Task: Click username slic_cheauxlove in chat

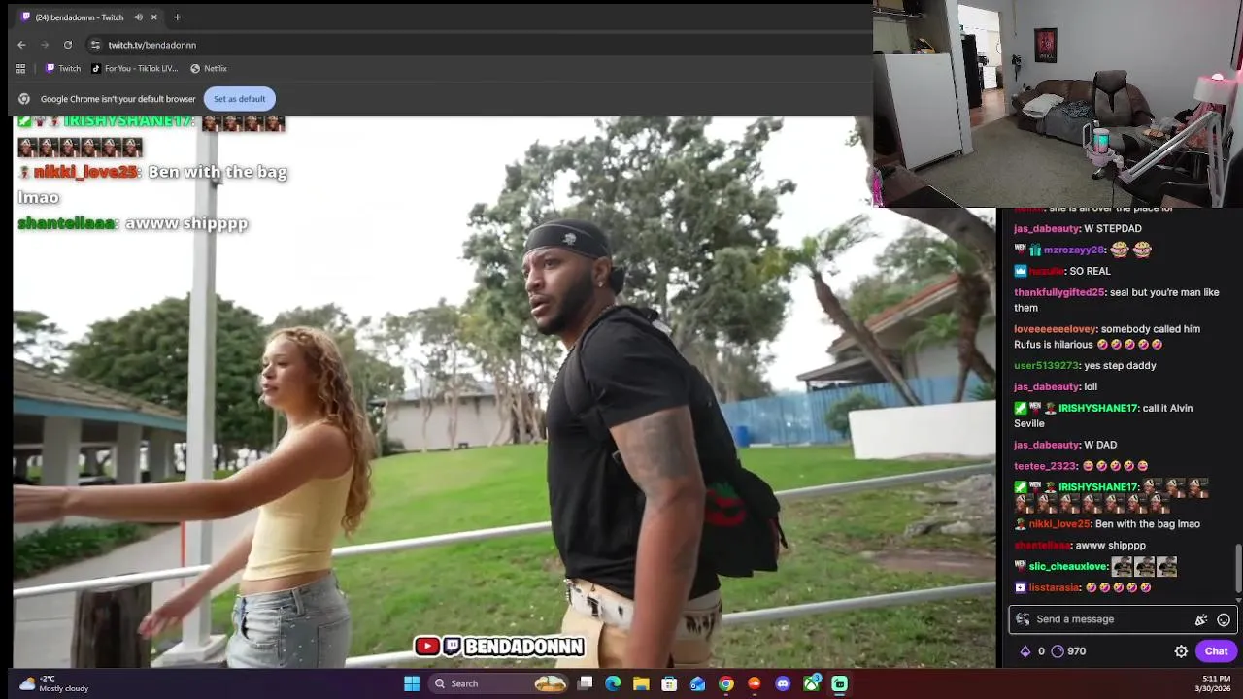Action: [1068, 567]
